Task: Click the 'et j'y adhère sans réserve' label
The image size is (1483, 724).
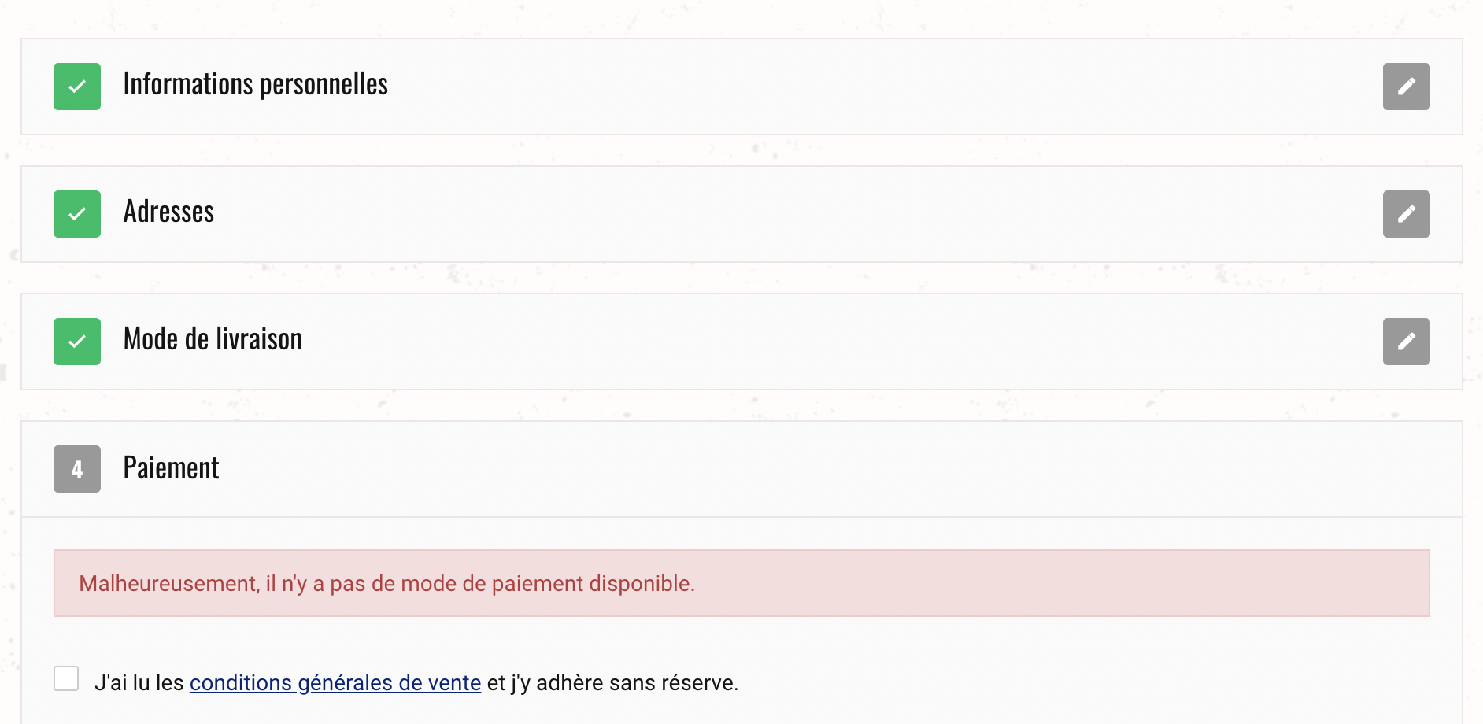Action: 612,682
